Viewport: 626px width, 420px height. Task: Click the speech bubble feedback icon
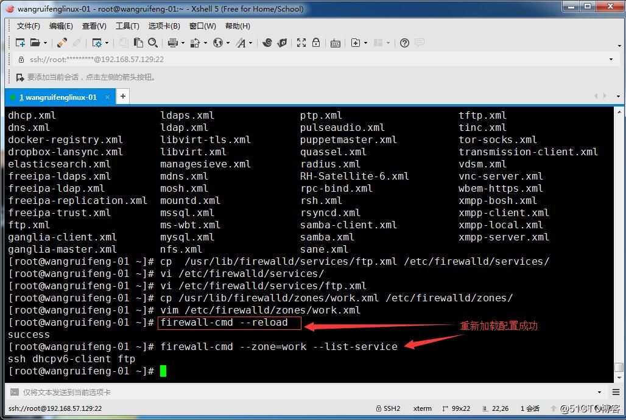pyautogui.click(x=419, y=43)
